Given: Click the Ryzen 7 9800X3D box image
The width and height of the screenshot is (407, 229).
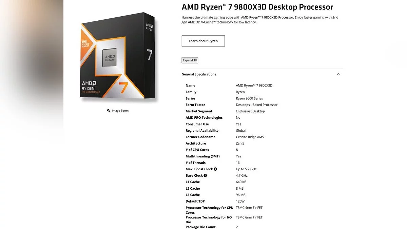Looking at the screenshot, I should tap(118, 57).
